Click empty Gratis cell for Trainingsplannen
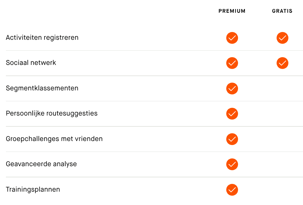The image size is (303, 205). point(282,190)
